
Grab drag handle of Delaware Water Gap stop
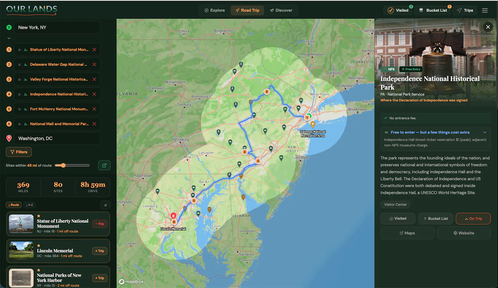19,65
